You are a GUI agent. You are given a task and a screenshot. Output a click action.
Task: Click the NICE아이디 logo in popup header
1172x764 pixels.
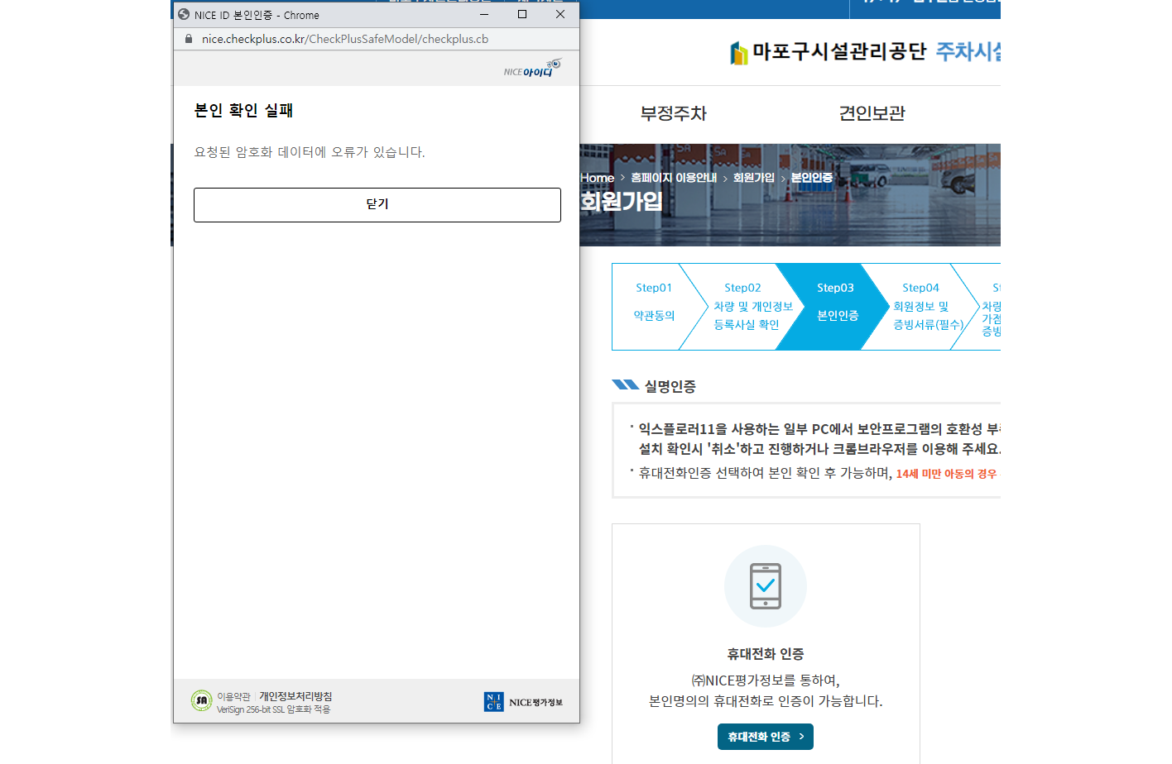[x=532, y=69]
